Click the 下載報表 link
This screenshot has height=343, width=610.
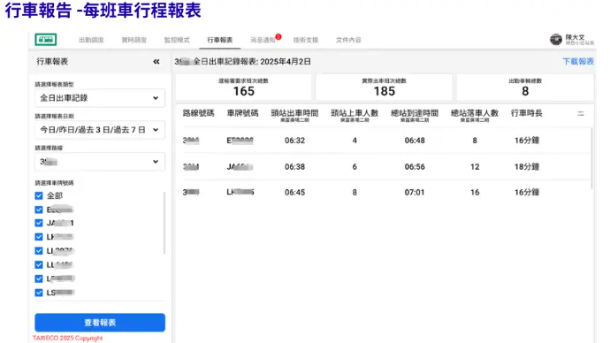(578, 62)
